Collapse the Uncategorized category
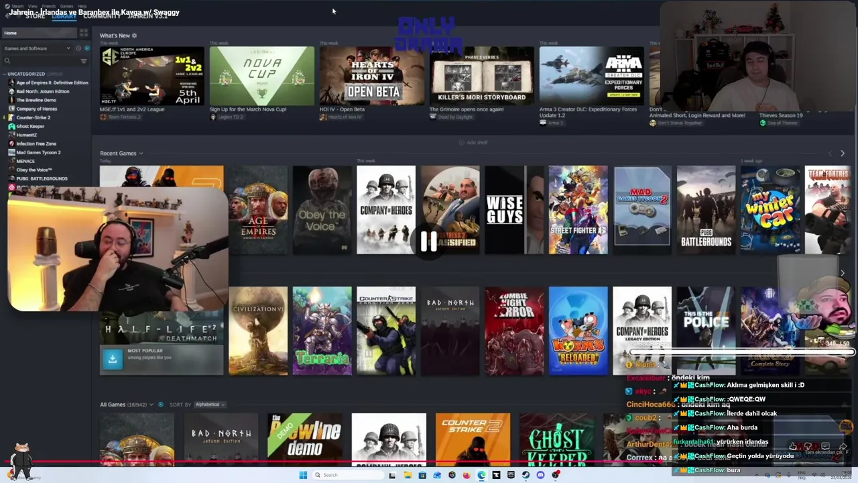 tap(26, 74)
